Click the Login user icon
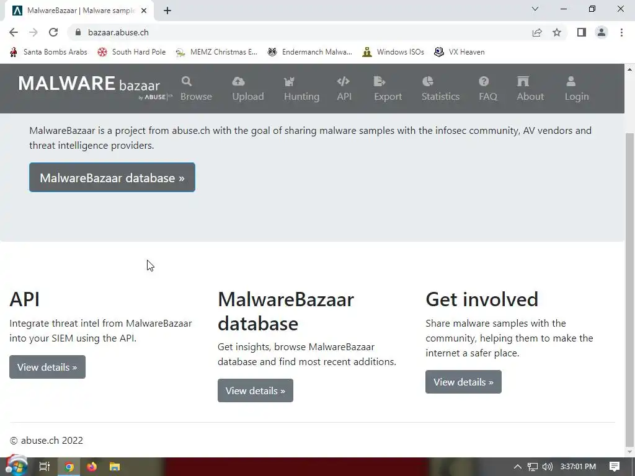The height and width of the screenshot is (476, 635). click(571, 81)
